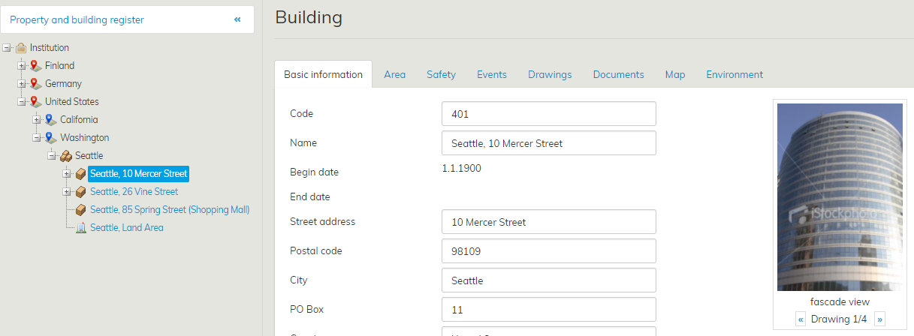The image size is (914, 336).
Task: Go to previous drawing with « button
Action: coord(801,319)
